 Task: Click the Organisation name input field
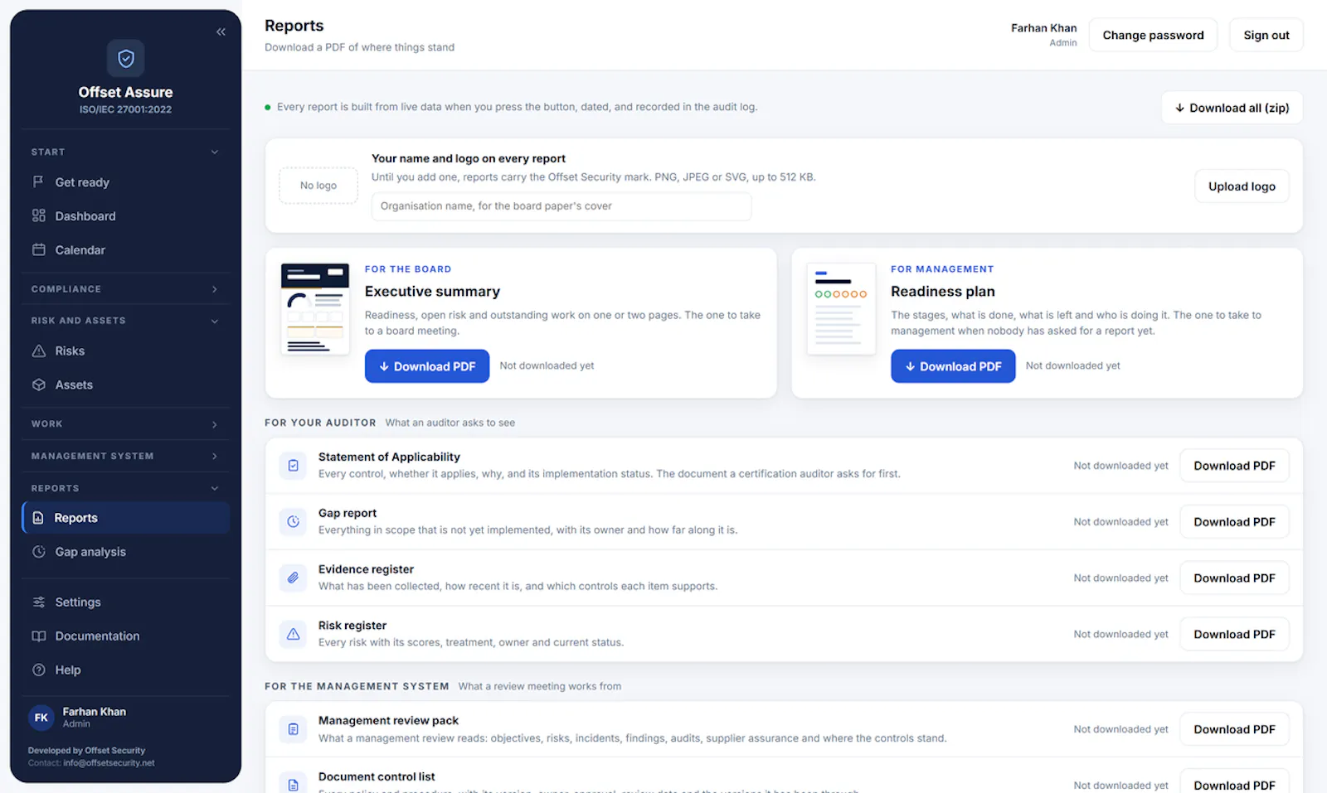click(x=561, y=206)
